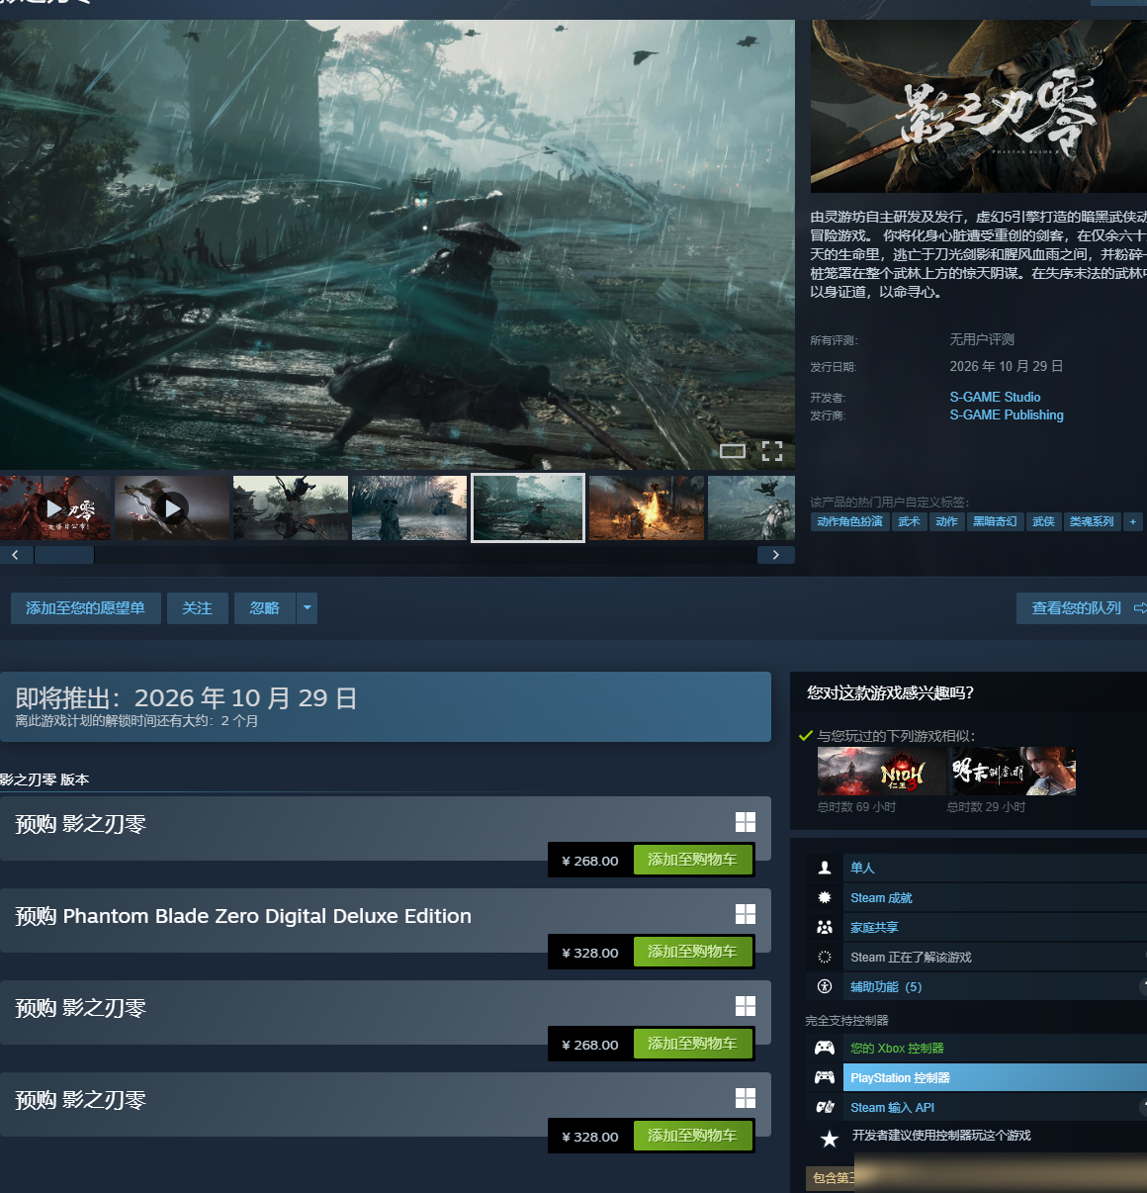Screen dimensions: 1147x1193
Task: Open the 单人 feature link
Action: (862, 868)
